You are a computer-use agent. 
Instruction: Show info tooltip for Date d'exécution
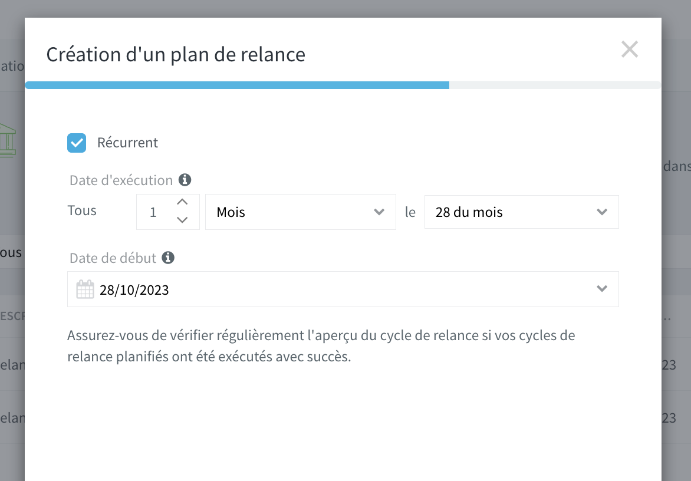coord(185,180)
